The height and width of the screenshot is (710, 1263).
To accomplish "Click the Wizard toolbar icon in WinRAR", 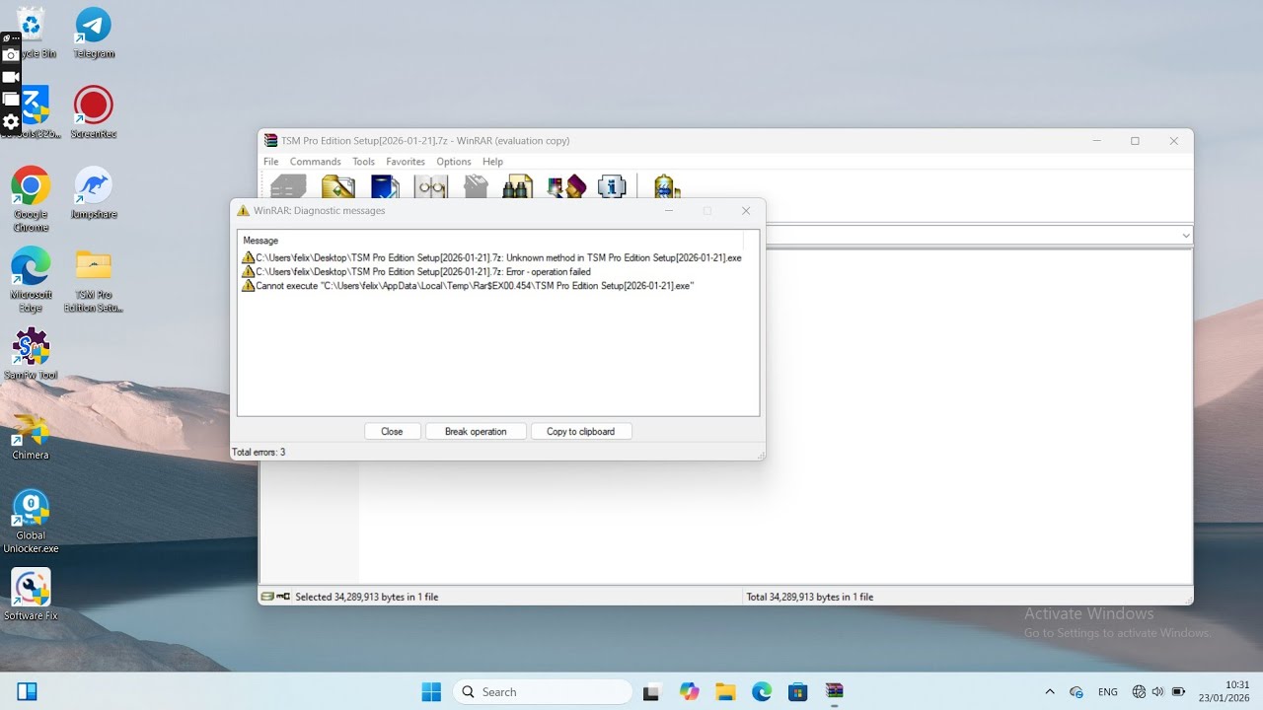I will (566, 186).
